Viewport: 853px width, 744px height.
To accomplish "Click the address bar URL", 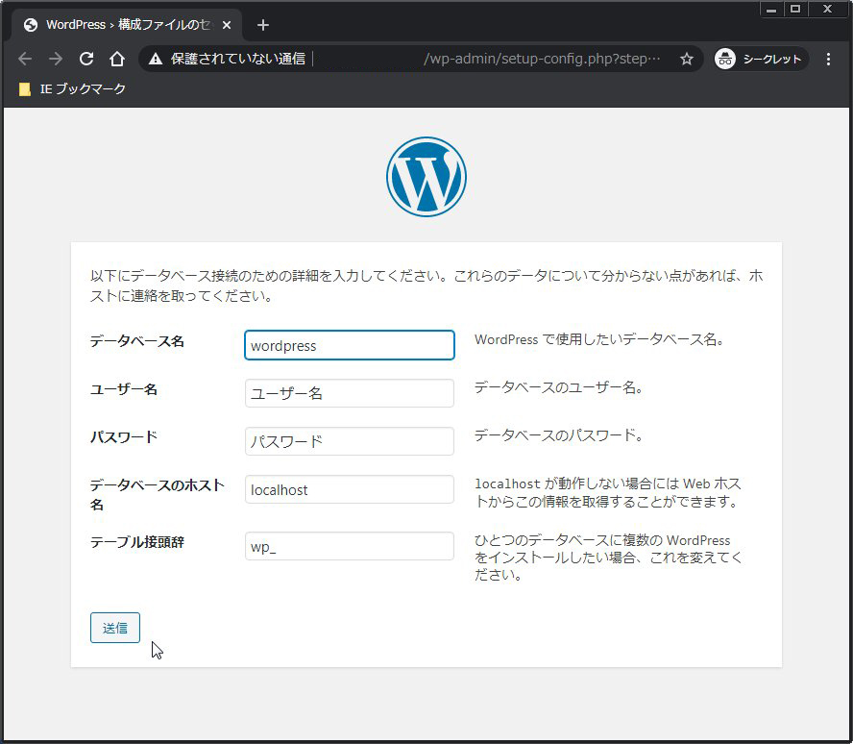I will coord(542,59).
